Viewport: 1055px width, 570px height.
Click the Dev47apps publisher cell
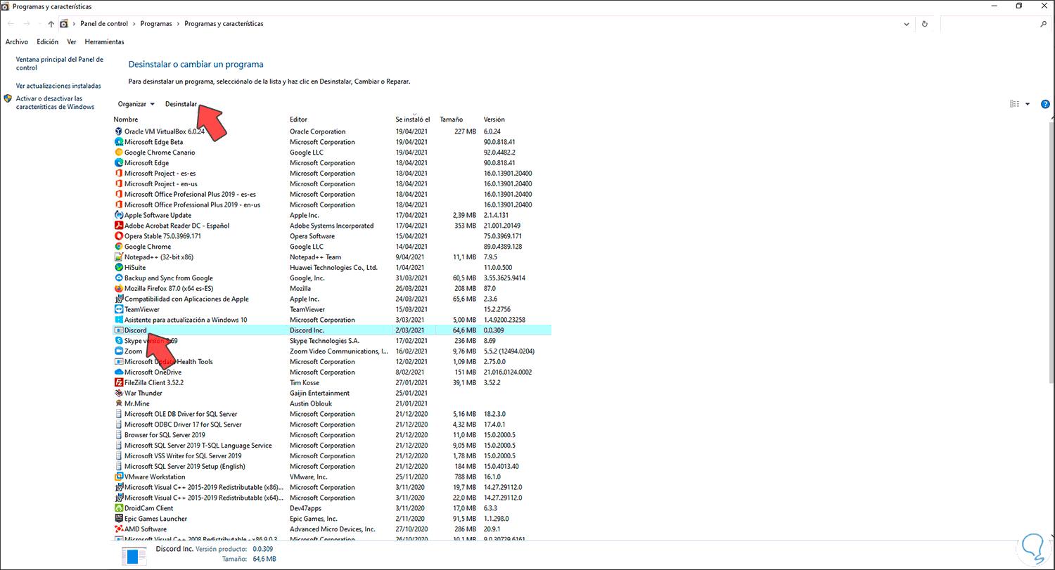coord(307,508)
